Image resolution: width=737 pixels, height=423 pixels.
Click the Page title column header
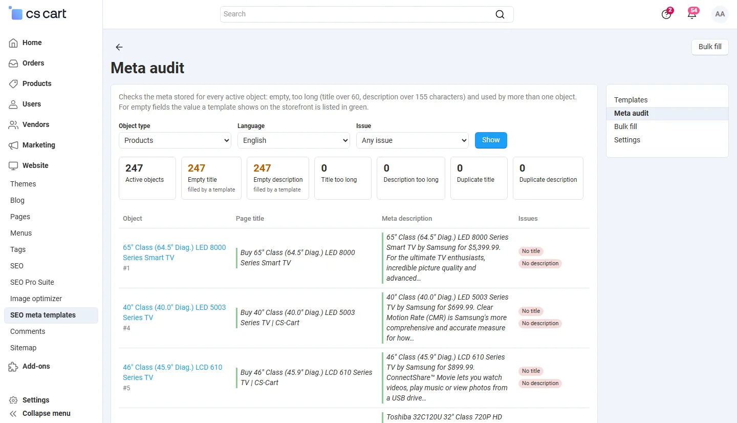[250, 219]
